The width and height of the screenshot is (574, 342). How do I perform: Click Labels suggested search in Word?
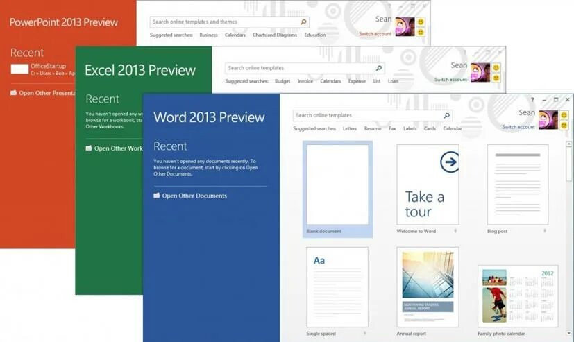point(410,128)
